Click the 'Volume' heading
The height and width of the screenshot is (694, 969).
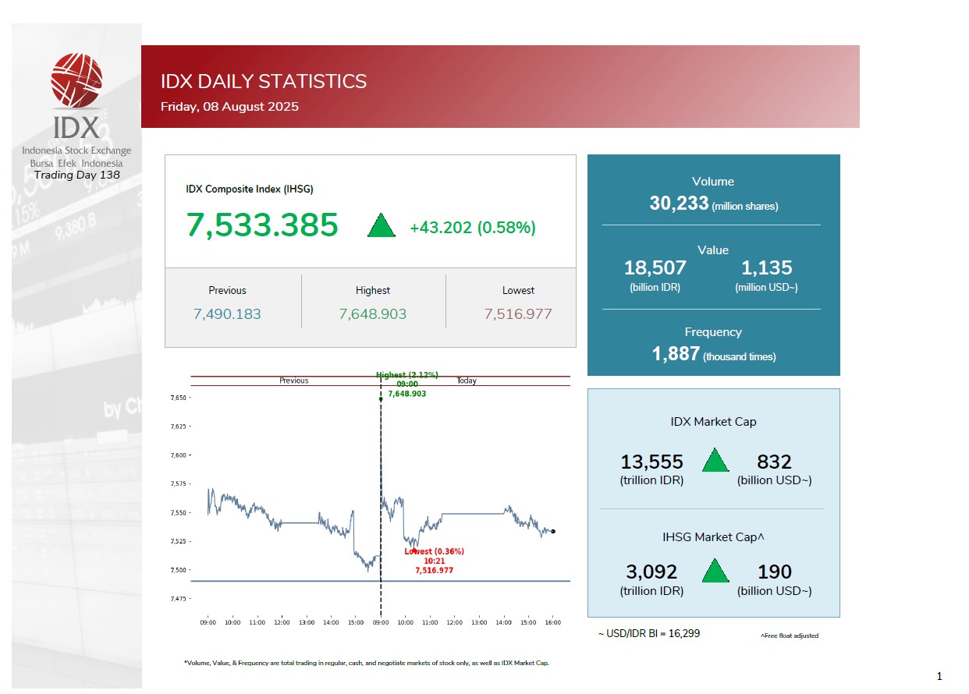click(713, 182)
